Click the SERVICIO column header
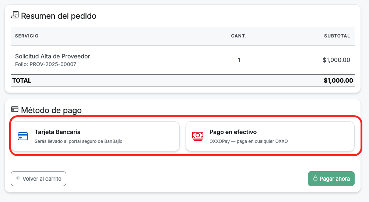Image resolution: width=369 pixels, height=202 pixels. (27, 36)
